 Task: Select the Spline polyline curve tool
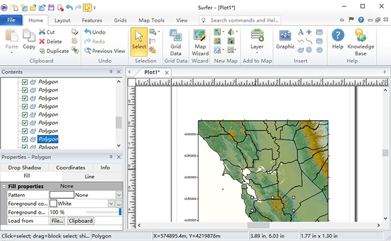pyautogui.click(x=309, y=41)
